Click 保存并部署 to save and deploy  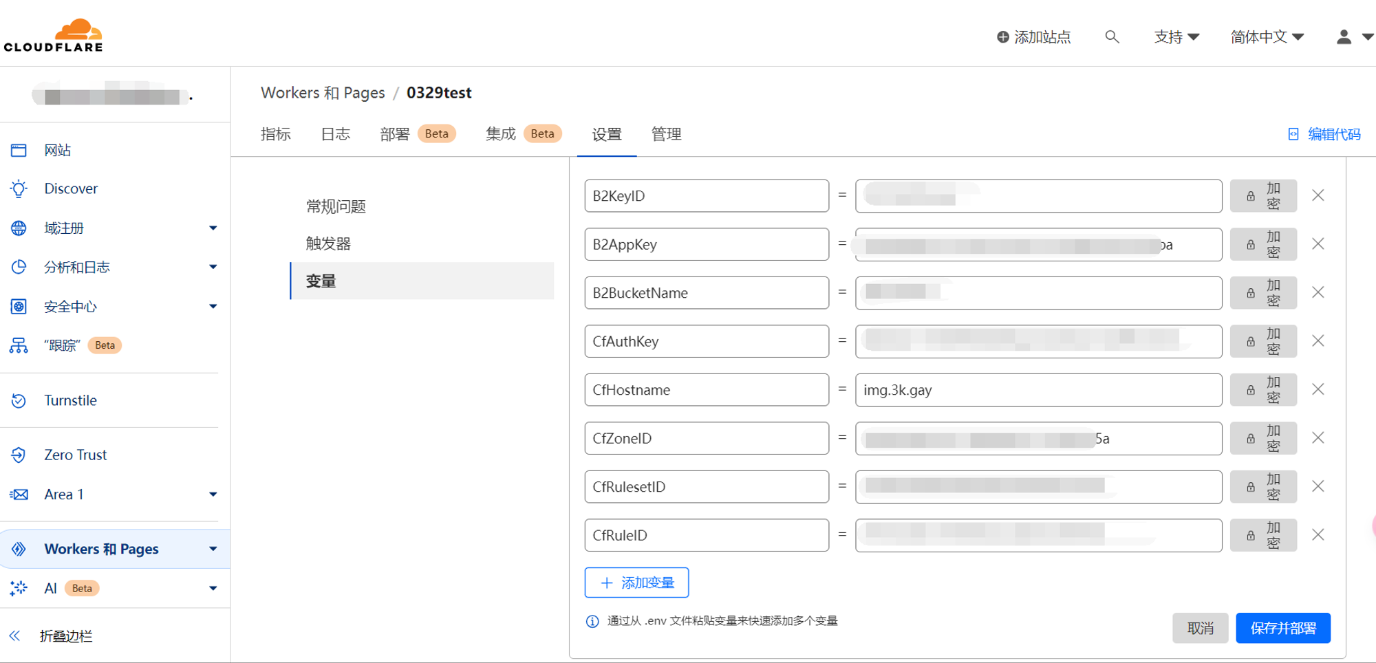(1283, 628)
